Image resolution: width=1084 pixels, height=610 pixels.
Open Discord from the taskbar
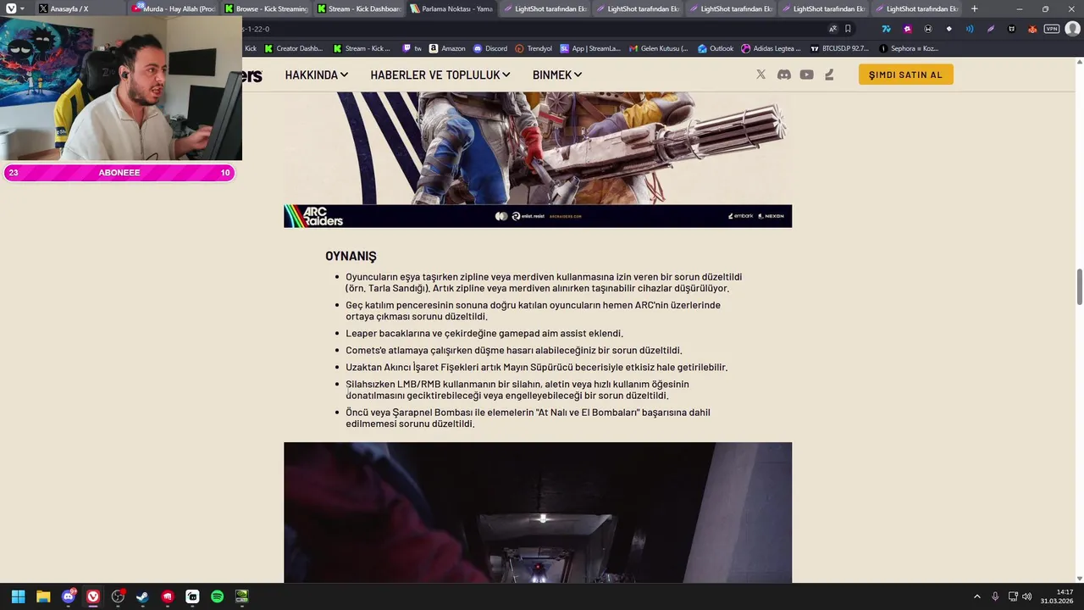coord(68,596)
